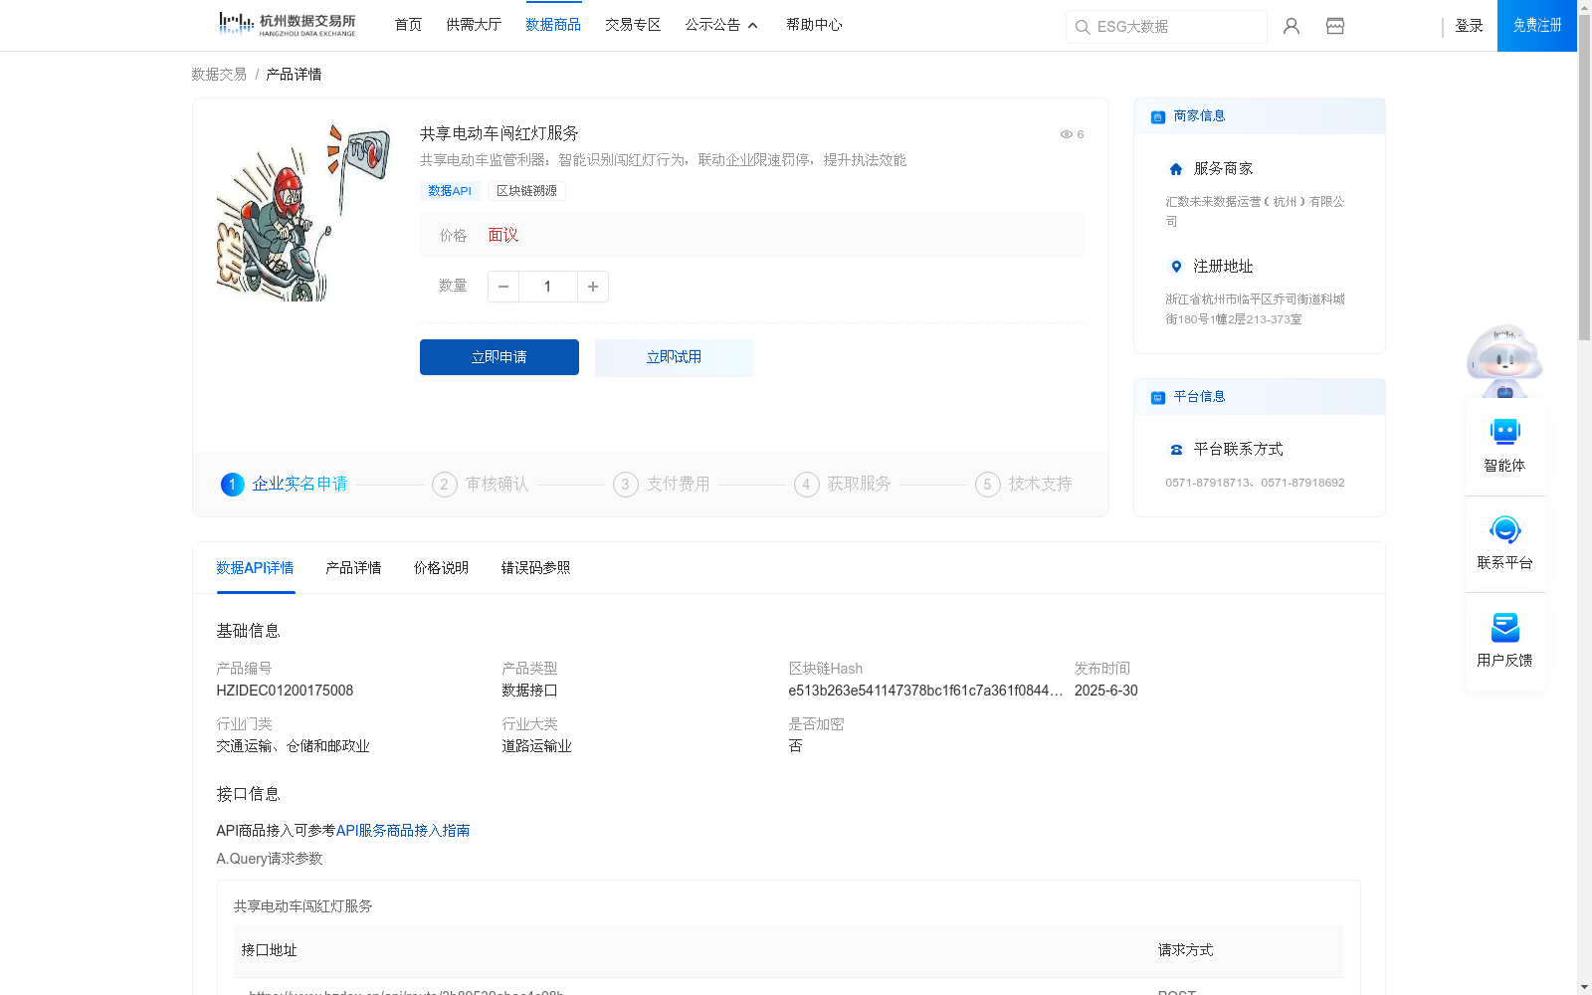
Task: Click the publish date 2025-6-30
Action: click(x=1105, y=691)
